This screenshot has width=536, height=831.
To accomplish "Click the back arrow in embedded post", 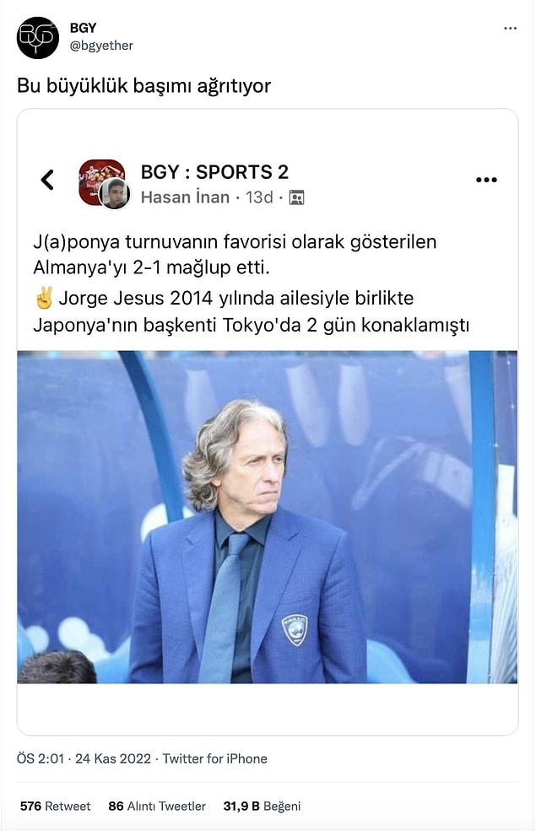I will pyautogui.click(x=47, y=180).
